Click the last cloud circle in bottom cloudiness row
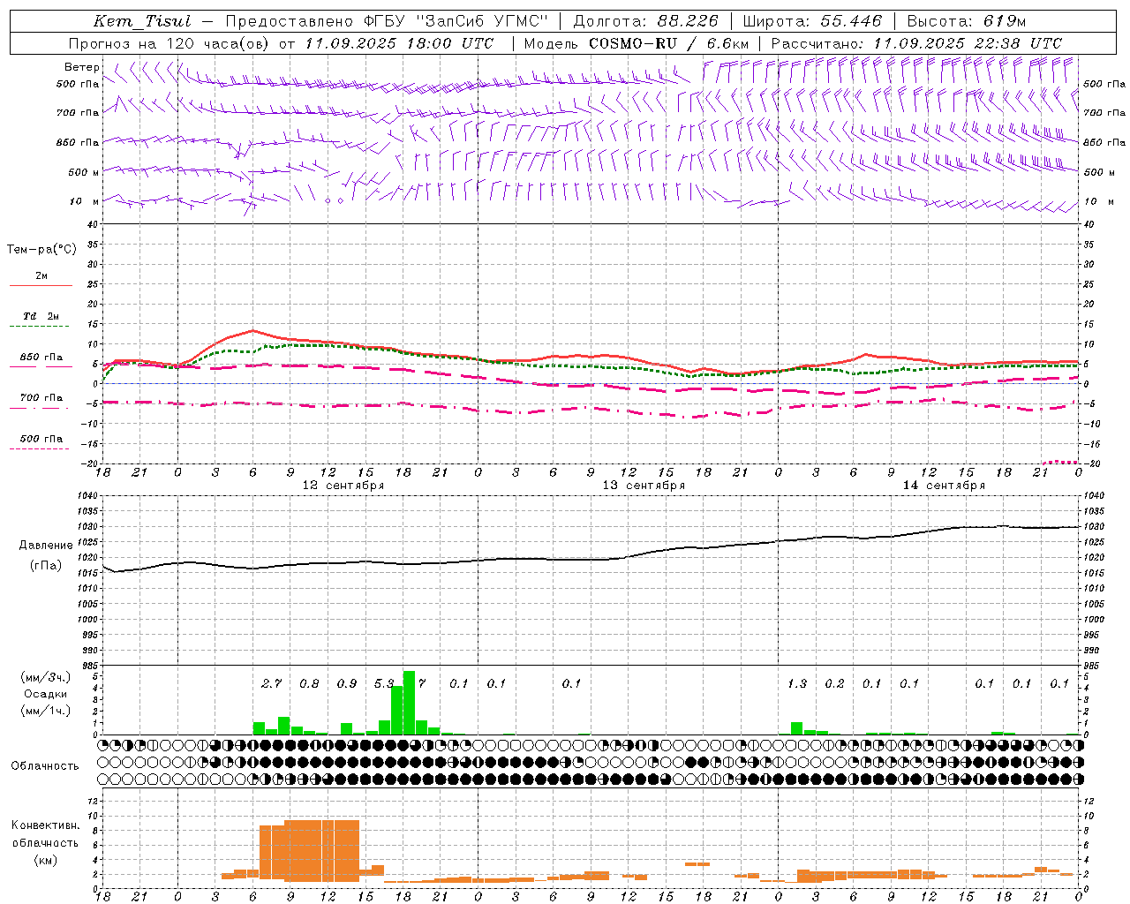The width and height of the screenshot is (1130, 904). point(1079,780)
